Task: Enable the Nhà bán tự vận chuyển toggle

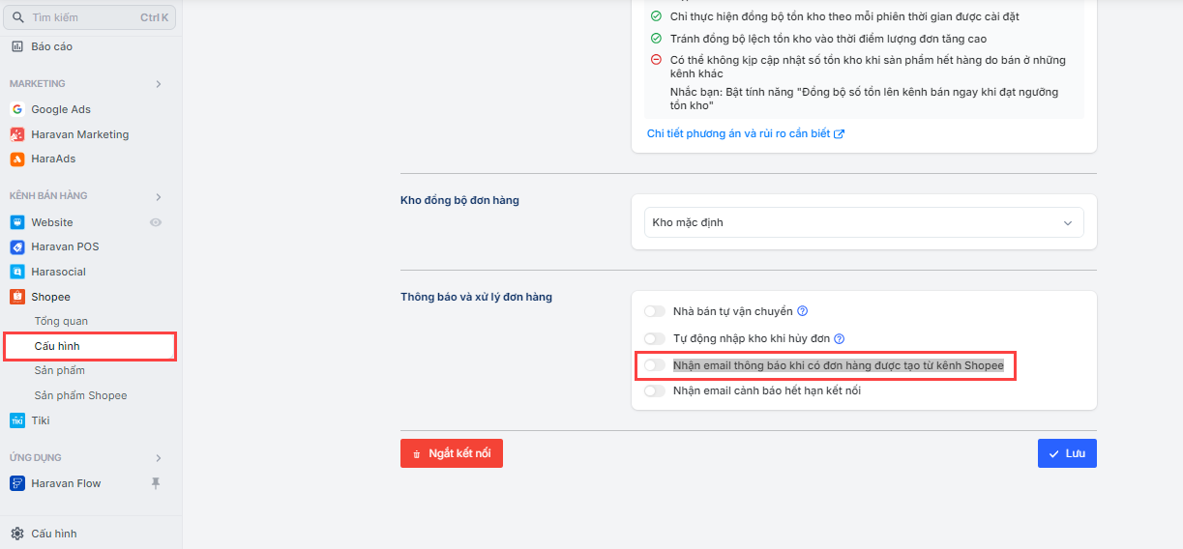Action: tap(655, 311)
